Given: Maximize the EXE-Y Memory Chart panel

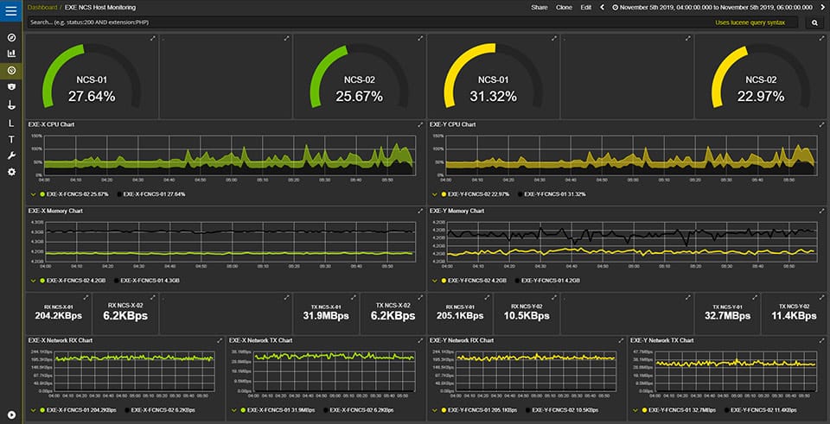Looking at the screenshot, I should coord(821,211).
